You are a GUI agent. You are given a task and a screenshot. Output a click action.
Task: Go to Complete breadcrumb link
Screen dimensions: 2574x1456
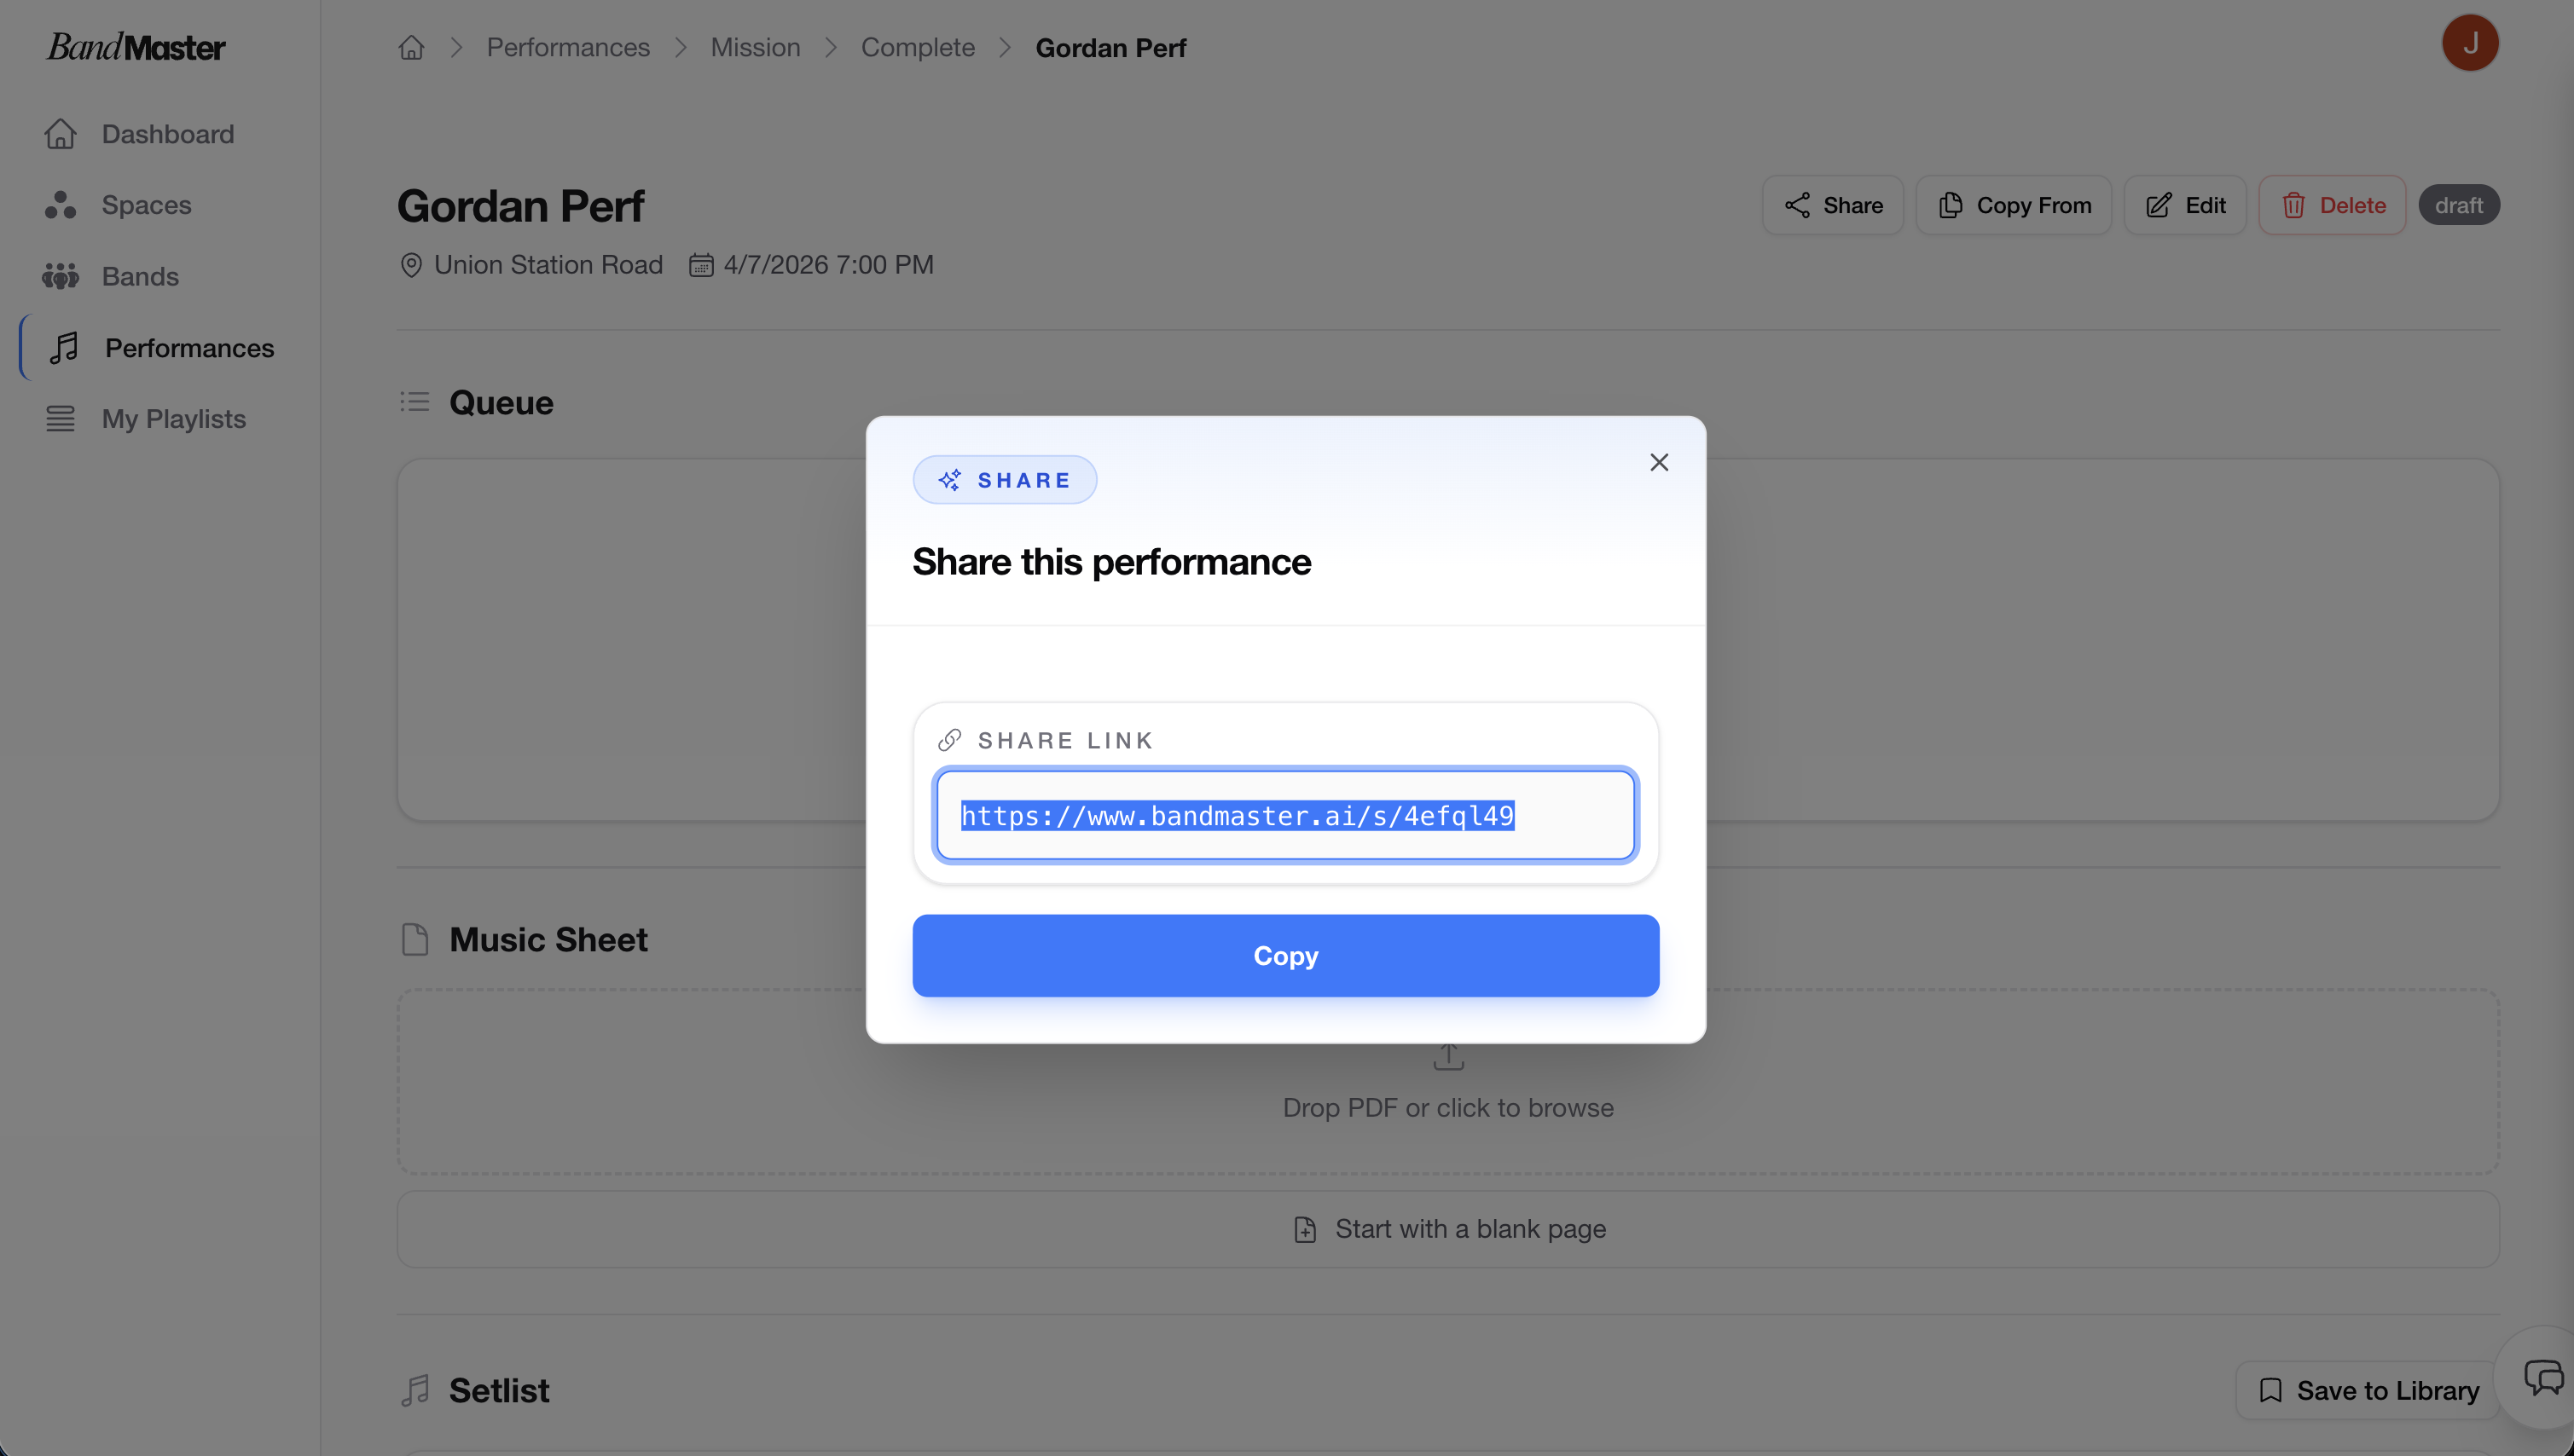pos(918,47)
